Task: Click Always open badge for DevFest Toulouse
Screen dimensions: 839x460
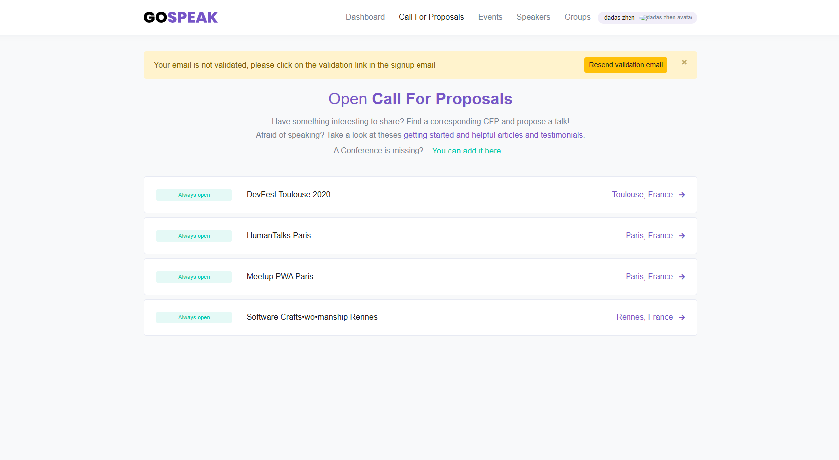Action: coord(194,195)
